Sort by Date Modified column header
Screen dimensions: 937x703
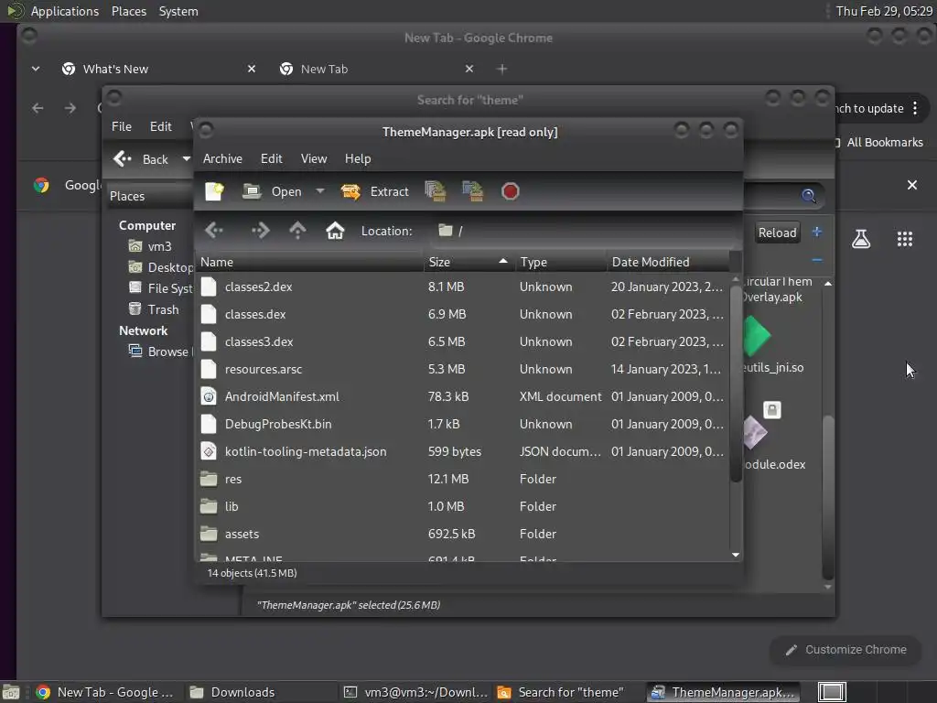pyautogui.click(x=668, y=262)
